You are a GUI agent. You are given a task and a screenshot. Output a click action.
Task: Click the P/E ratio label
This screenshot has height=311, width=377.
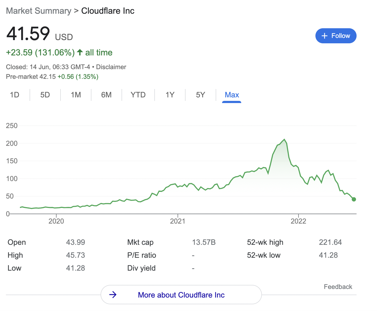click(142, 255)
